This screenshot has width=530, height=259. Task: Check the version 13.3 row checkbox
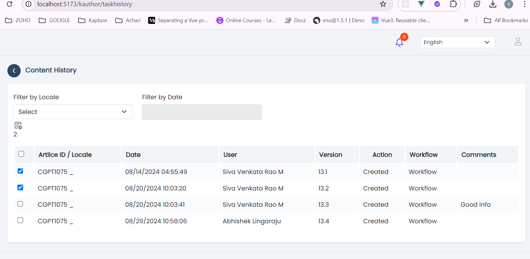pyautogui.click(x=20, y=204)
